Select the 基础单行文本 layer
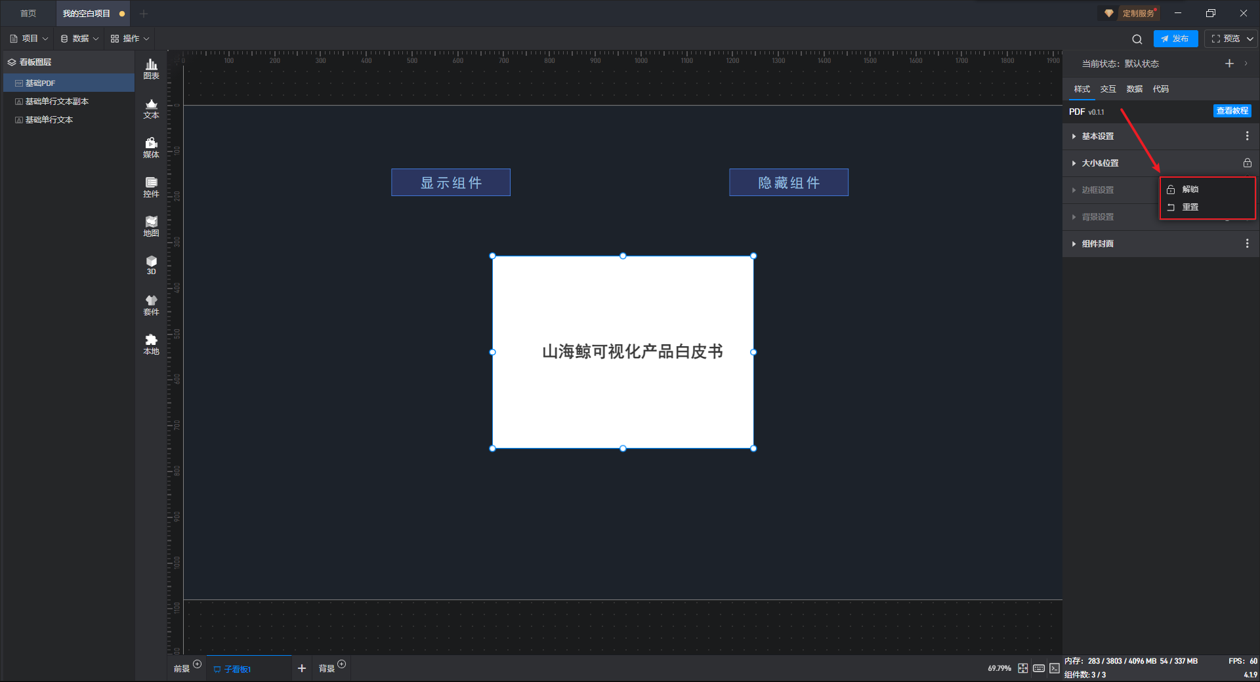Image resolution: width=1260 pixels, height=682 pixels. [69, 119]
